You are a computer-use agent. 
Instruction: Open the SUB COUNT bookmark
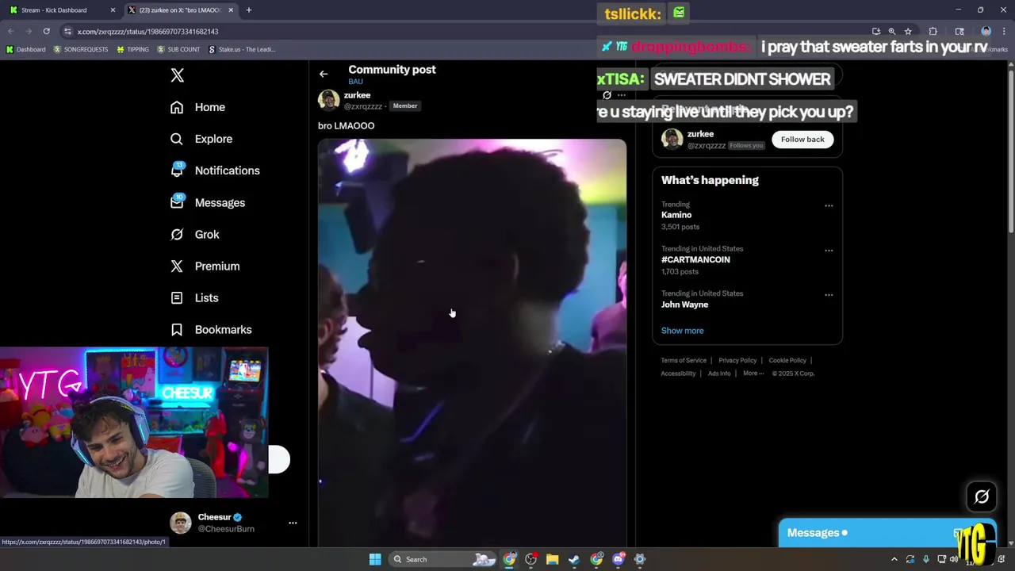click(178, 49)
